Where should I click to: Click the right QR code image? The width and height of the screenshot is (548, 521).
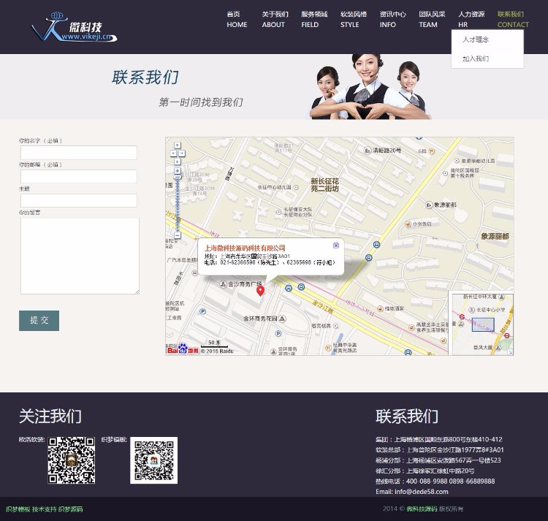[153, 460]
